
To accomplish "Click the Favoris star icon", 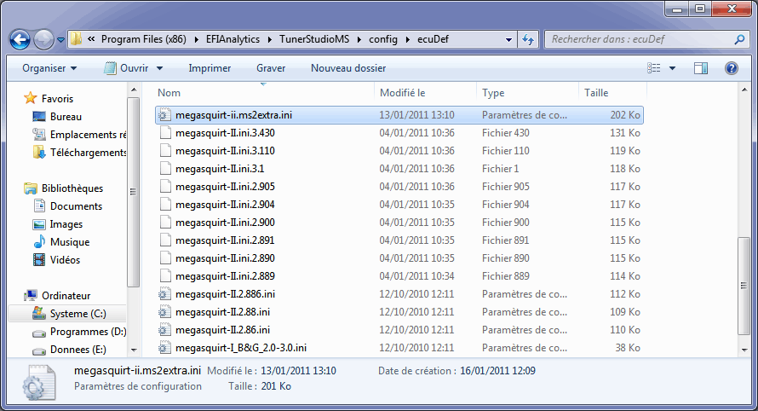I will click(x=31, y=99).
